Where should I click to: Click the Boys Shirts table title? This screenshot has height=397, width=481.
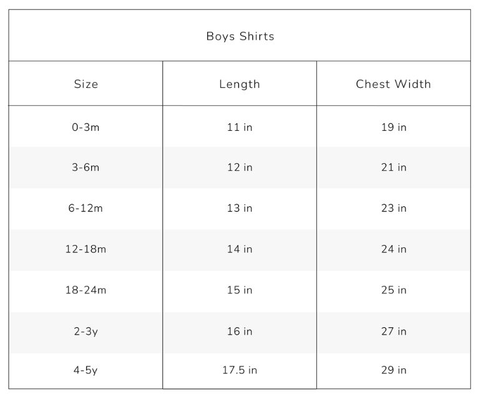click(240, 36)
